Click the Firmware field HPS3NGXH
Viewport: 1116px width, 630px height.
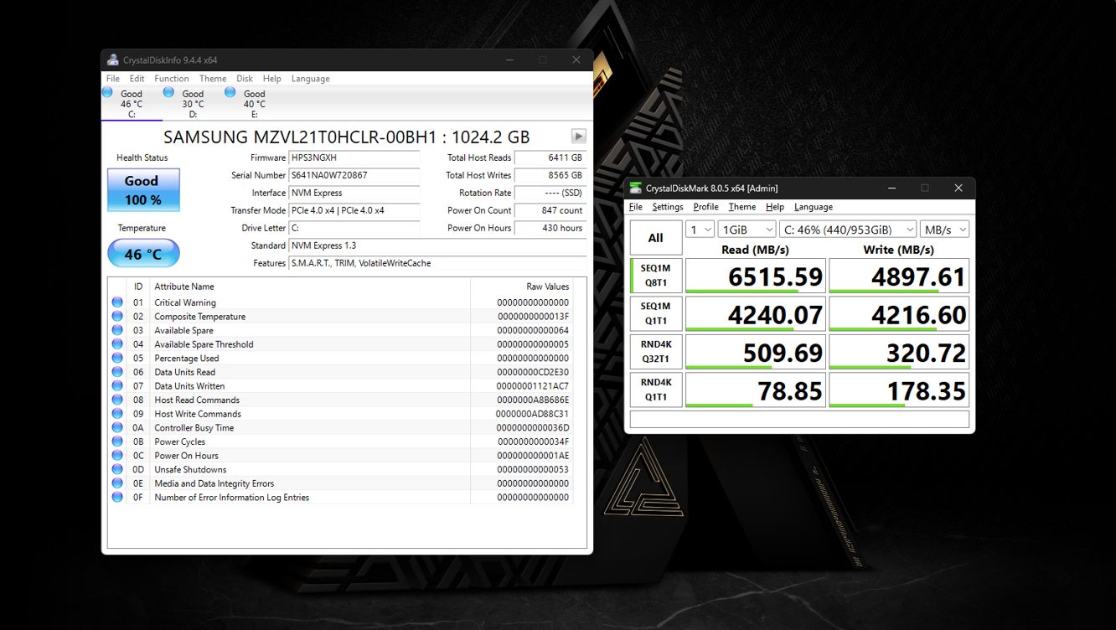354,157
